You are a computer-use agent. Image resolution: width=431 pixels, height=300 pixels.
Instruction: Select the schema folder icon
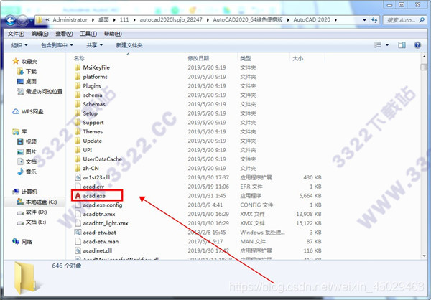click(x=78, y=95)
